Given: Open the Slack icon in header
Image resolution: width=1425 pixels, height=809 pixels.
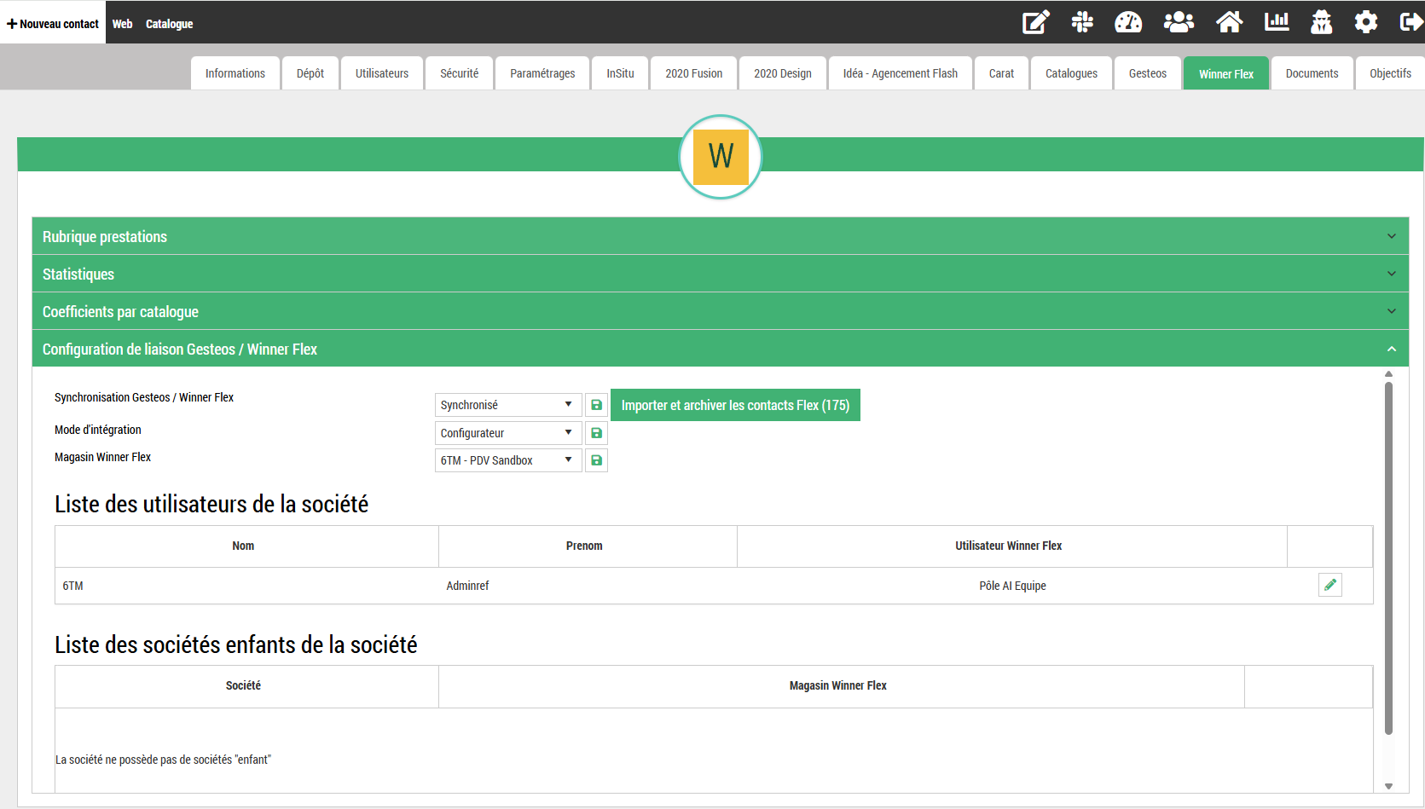Looking at the screenshot, I should click(x=1082, y=22).
